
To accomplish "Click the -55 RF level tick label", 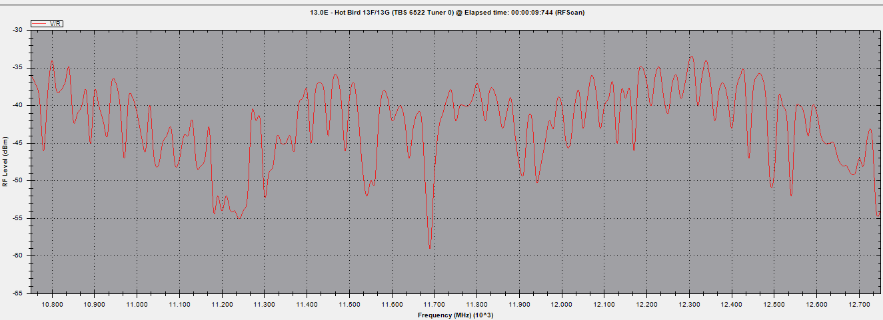I will pyautogui.click(x=17, y=218).
